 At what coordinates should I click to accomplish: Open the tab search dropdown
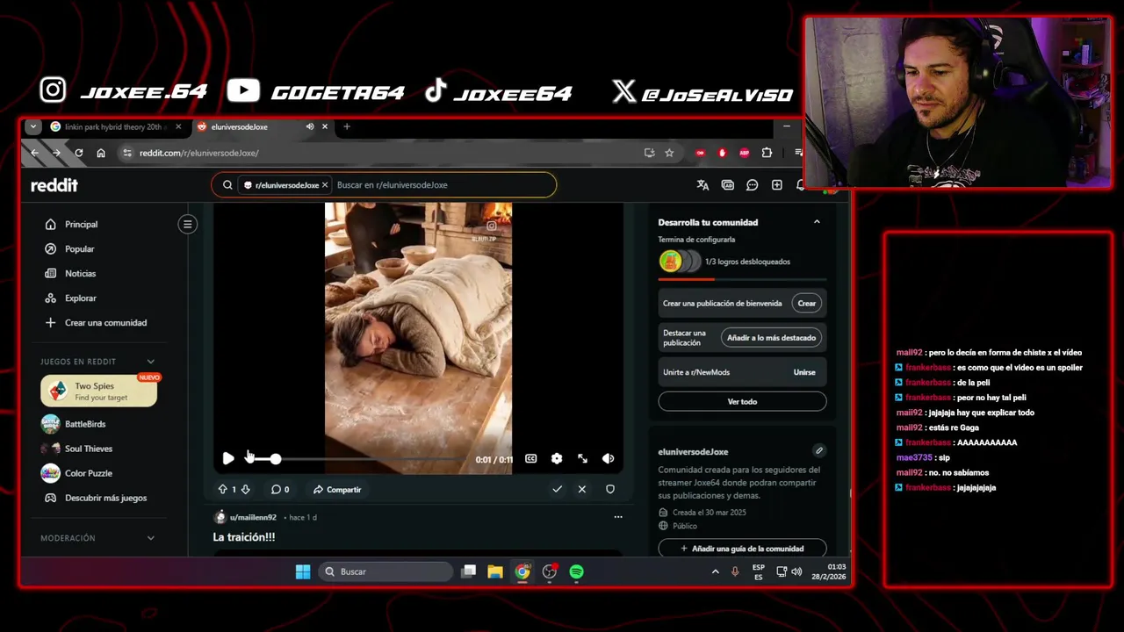point(32,126)
